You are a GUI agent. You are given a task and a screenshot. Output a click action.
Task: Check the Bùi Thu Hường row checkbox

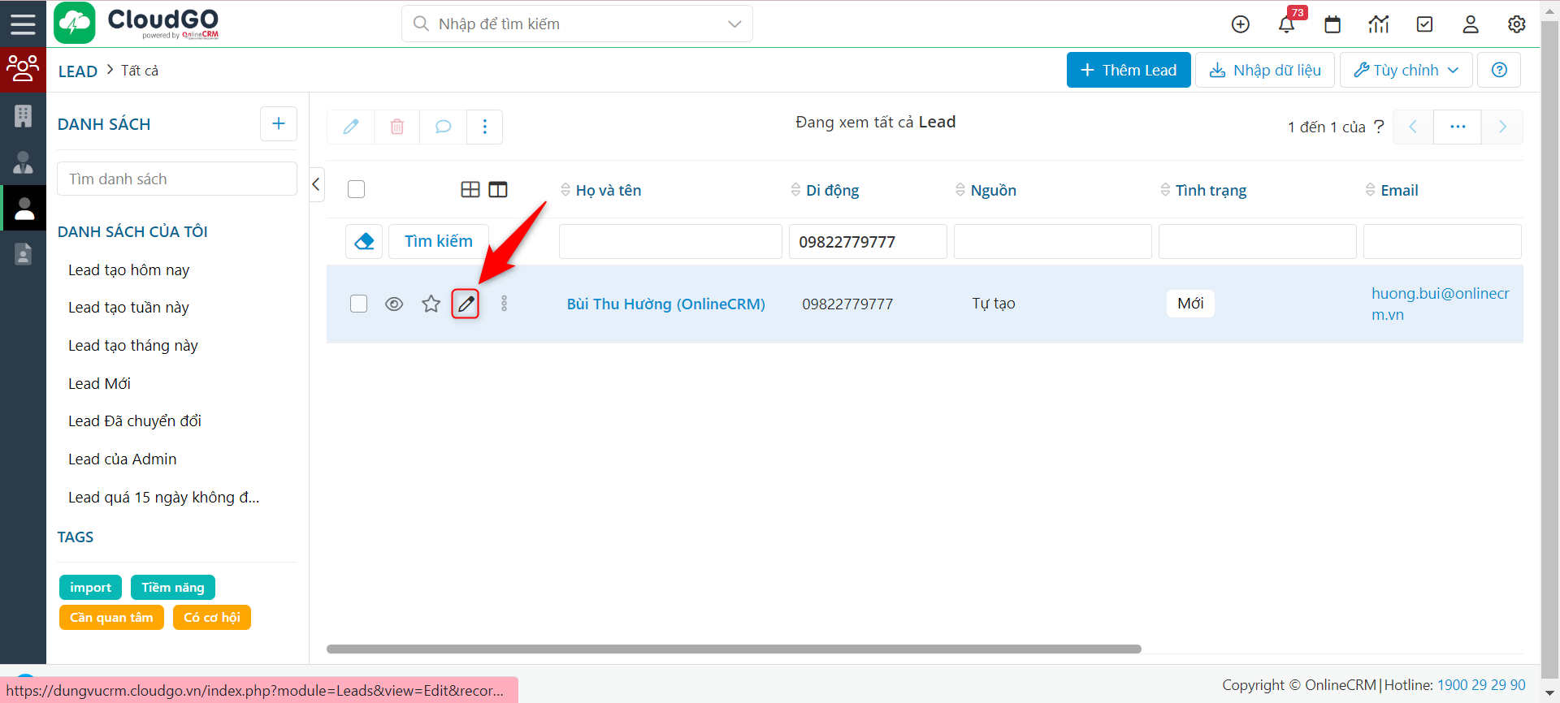point(358,304)
